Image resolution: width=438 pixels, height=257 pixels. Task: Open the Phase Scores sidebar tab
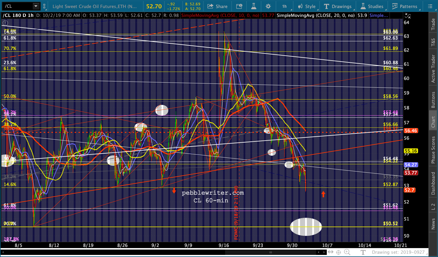(433, 150)
